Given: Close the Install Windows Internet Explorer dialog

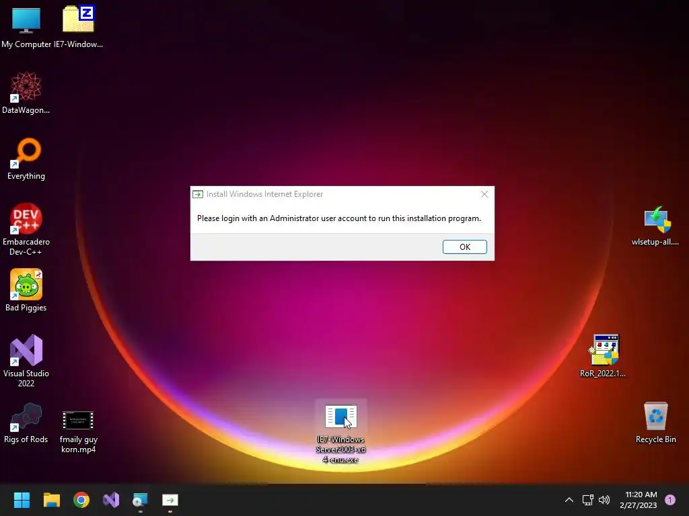Looking at the screenshot, I should click(x=484, y=194).
